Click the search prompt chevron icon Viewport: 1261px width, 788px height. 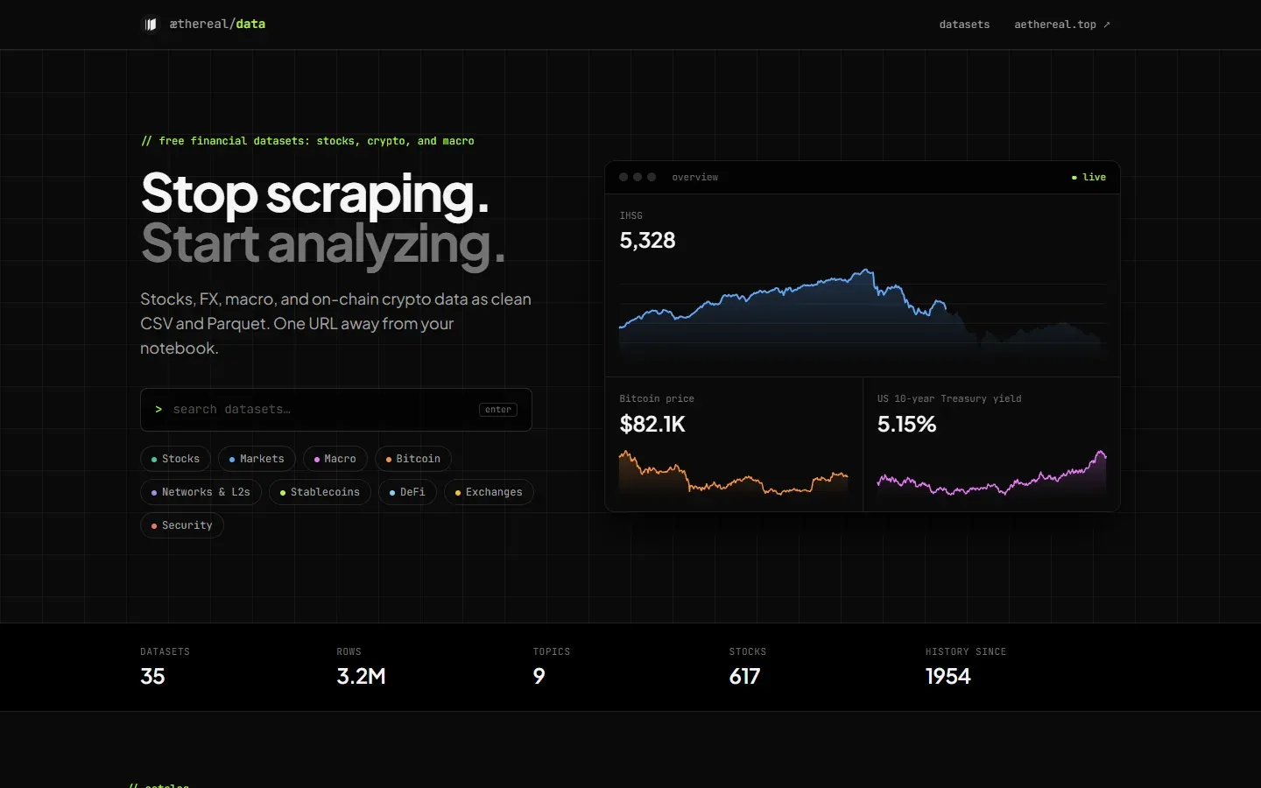coord(159,410)
